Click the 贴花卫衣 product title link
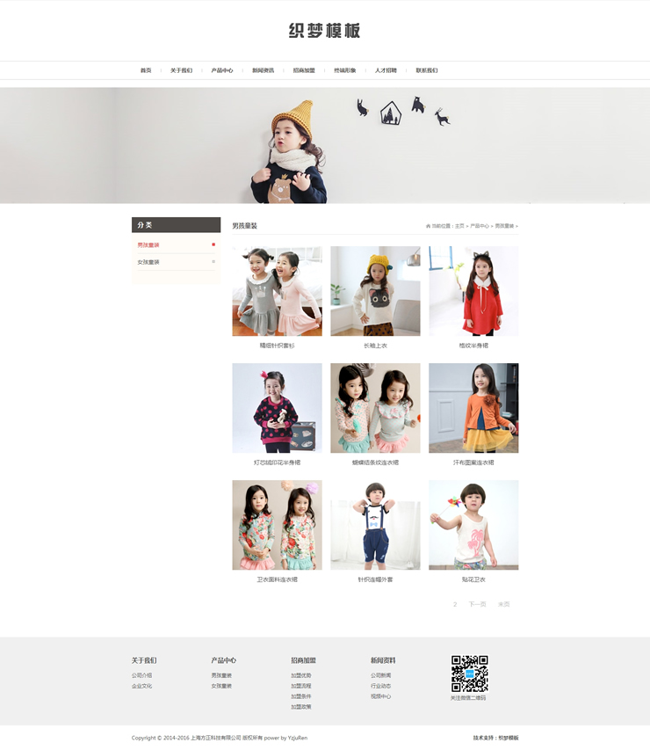 [x=473, y=579]
